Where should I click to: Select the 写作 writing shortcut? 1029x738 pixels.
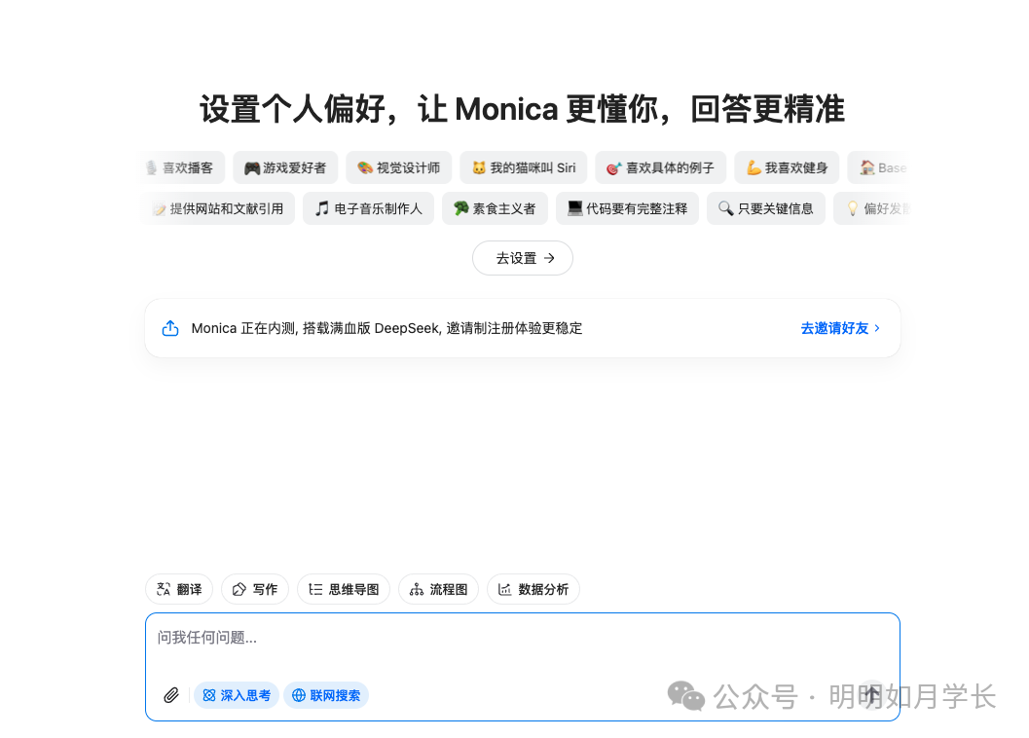[255, 589]
